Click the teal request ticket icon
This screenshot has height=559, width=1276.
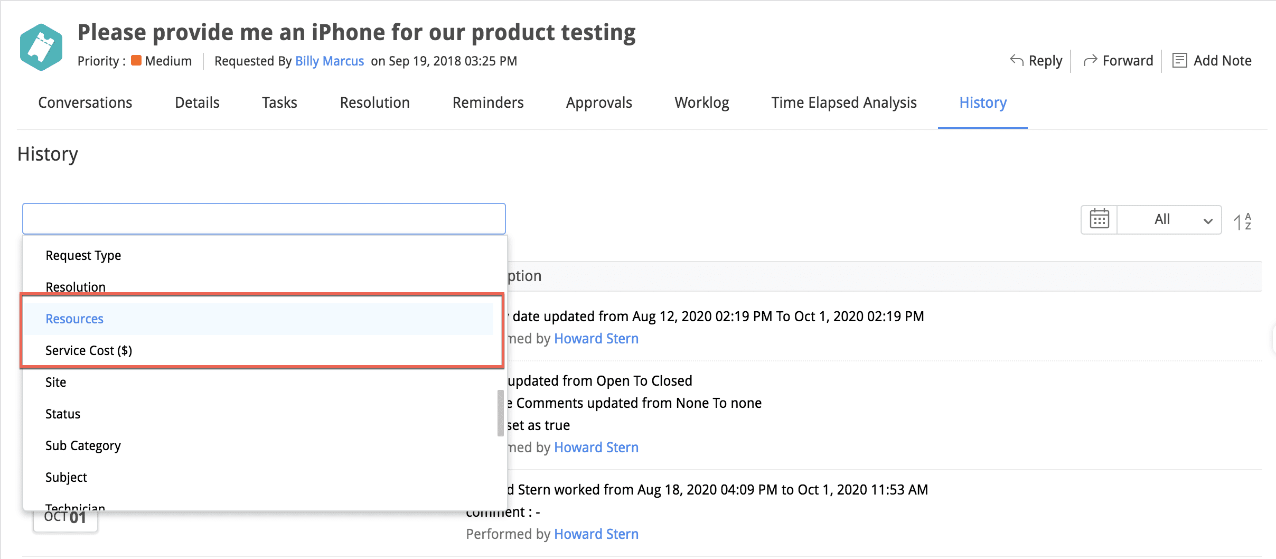click(41, 47)
